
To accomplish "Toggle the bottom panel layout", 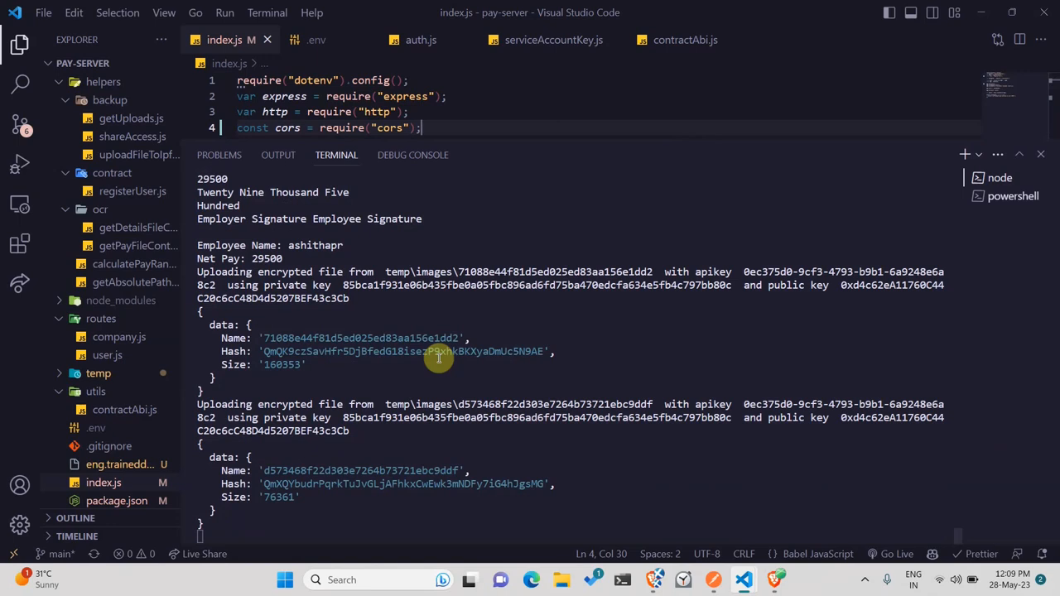I will coord(911,12).
